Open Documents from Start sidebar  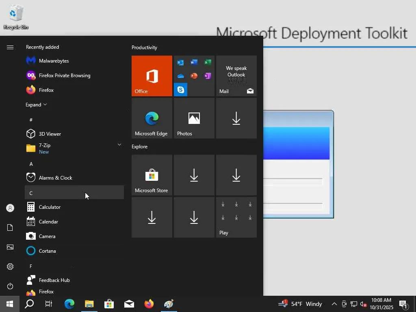point(10,227)
